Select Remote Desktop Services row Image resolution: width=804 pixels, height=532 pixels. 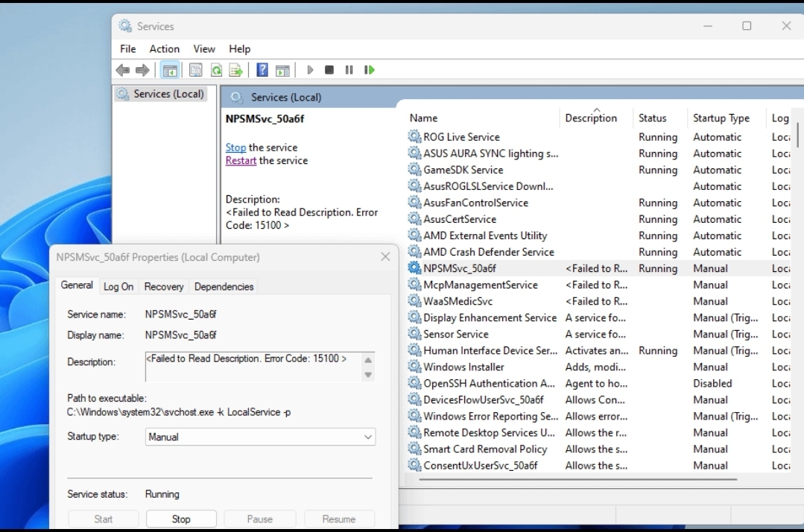coord(599,432)
